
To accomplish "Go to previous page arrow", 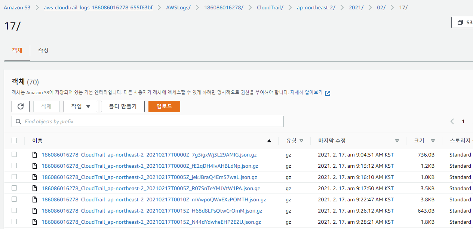I will coord(452,121).
